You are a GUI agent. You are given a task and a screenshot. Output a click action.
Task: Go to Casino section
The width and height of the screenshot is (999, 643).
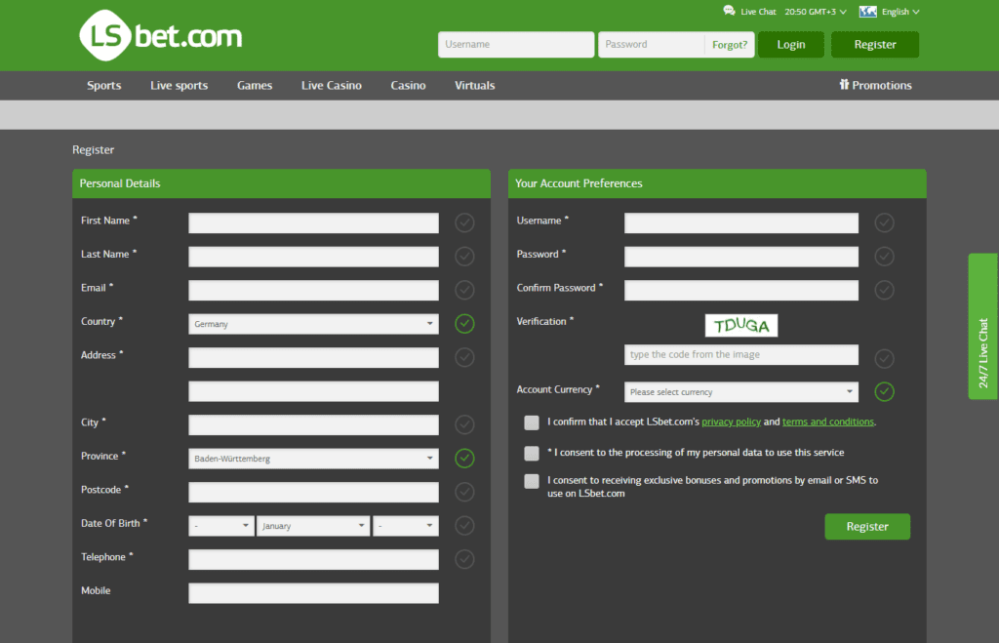408,86
